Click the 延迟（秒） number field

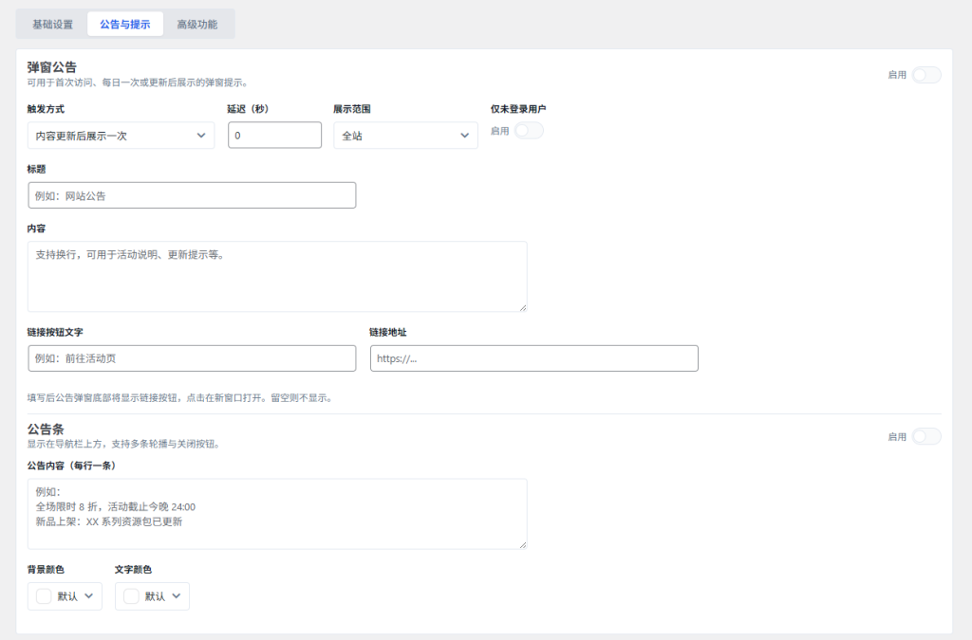point(274,136)
